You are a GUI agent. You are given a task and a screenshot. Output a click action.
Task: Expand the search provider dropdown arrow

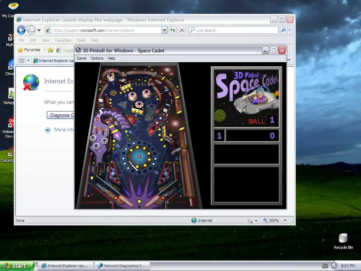pos(290,30)
